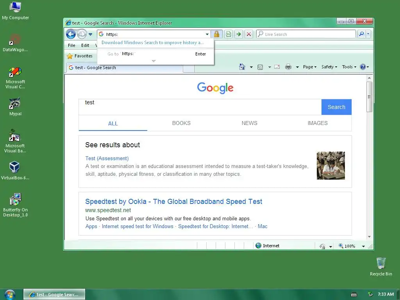Open the Favorites star button
The height and width of the screenshot is (300, 400).
[x=80, y=56]
